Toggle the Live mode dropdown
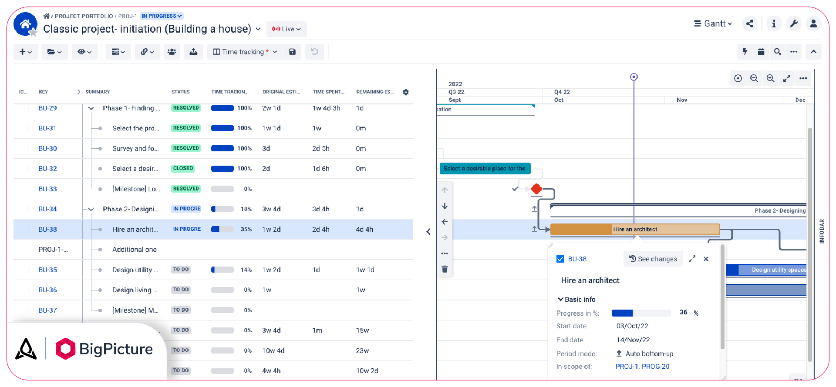Image resolution: width=836 pixels, height=387 pixels. pyautogui.click(x=287, y=29)
